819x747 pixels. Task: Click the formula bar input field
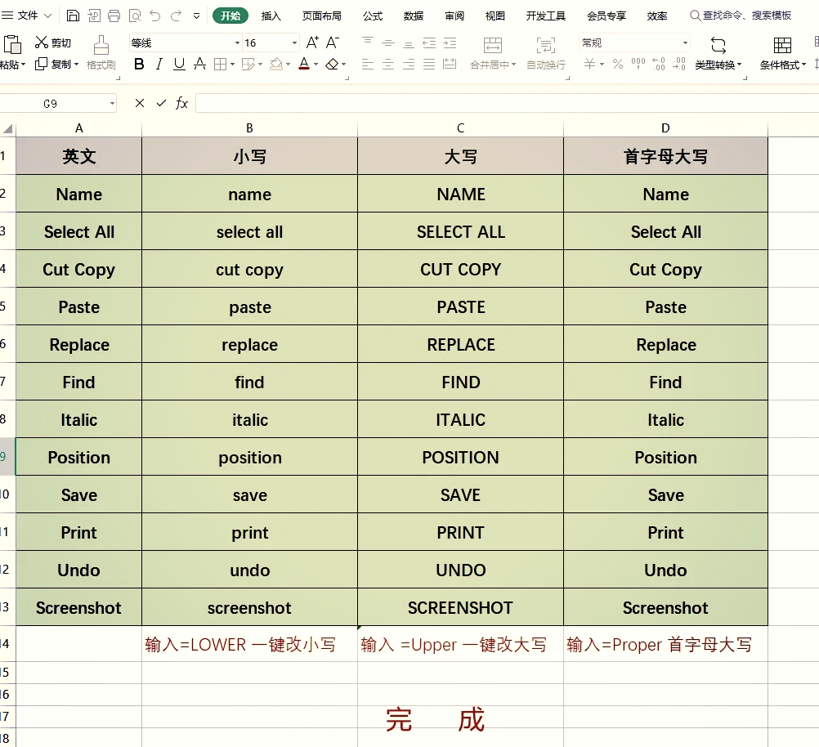pos(507,104)
